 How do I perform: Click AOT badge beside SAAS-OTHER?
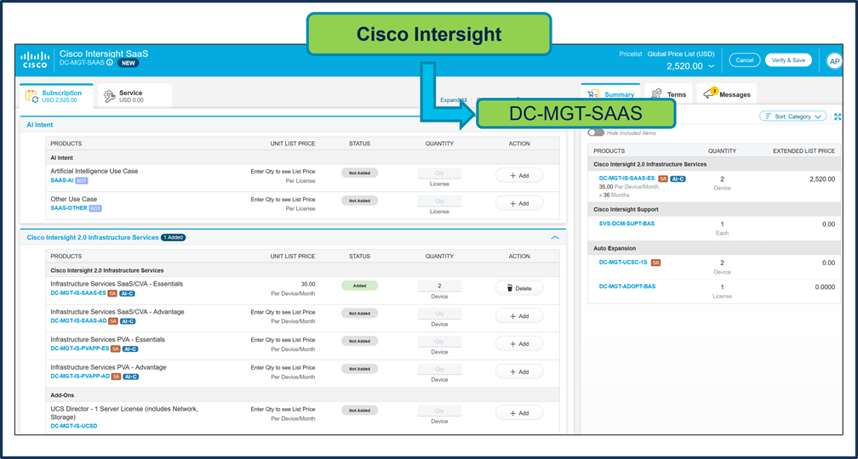pos(95,208)
